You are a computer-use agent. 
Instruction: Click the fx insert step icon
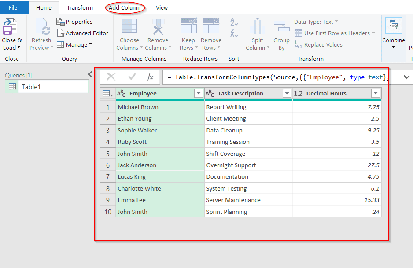tap(150, 77)
